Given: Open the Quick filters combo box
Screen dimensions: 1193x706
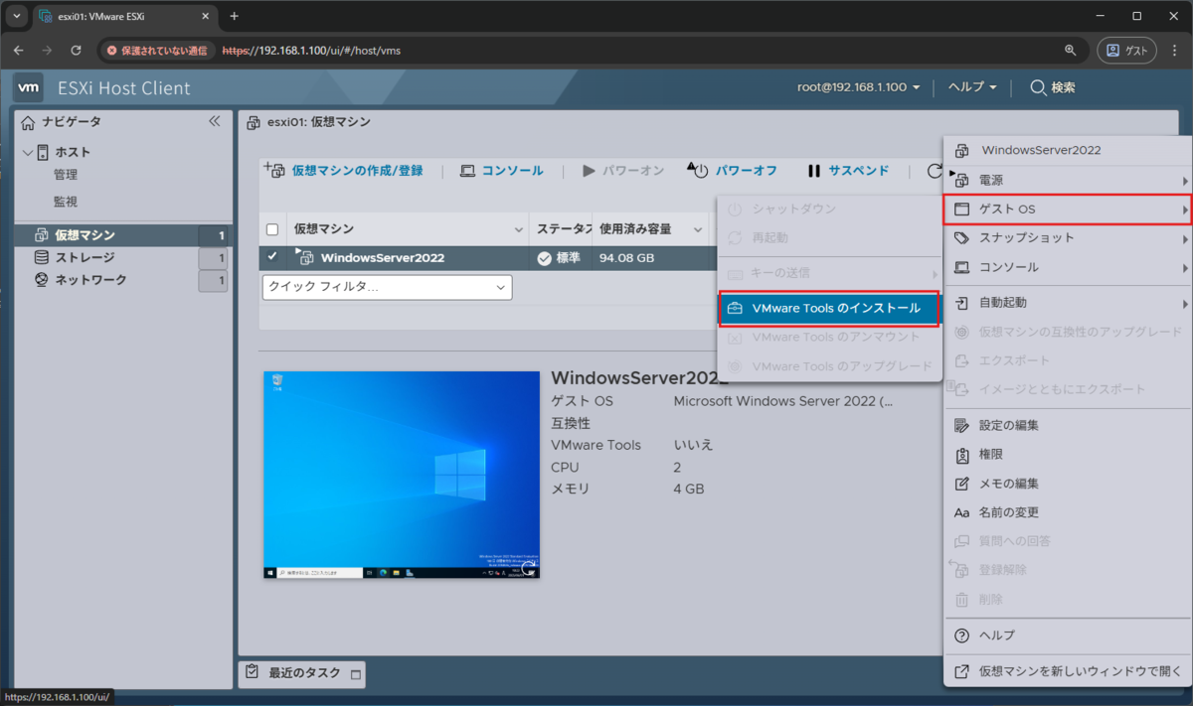Looking at the screenshot, I should coord(388,287).
